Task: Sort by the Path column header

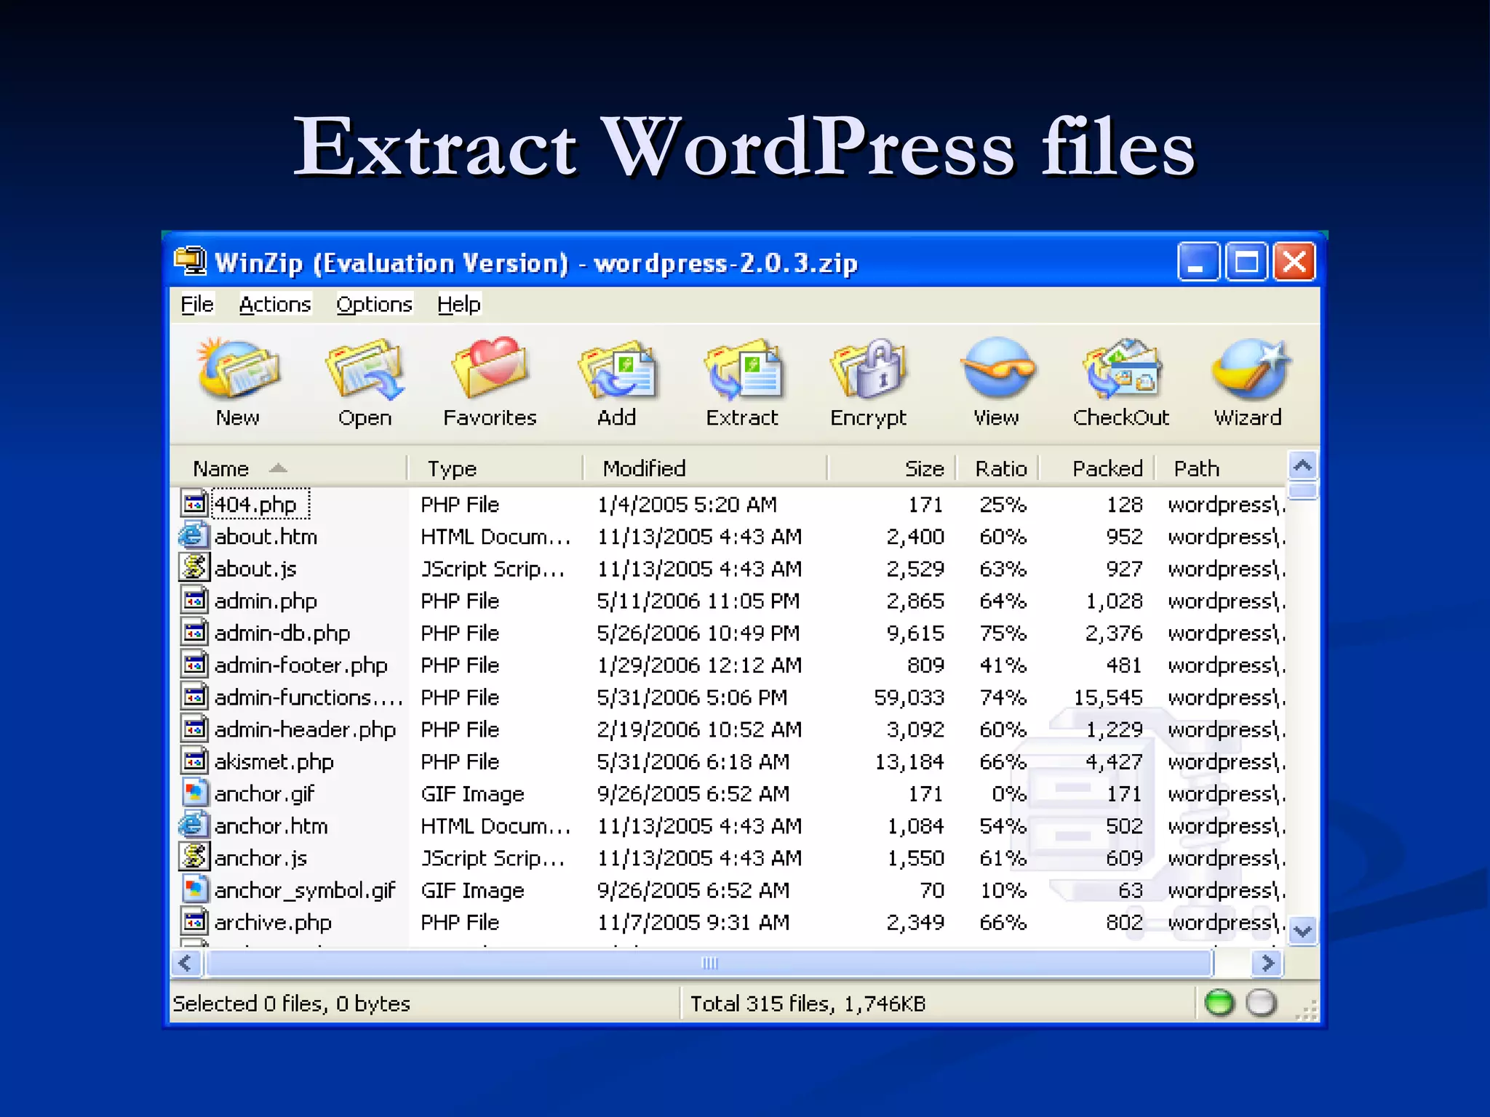Action: tap(1220, 468)
